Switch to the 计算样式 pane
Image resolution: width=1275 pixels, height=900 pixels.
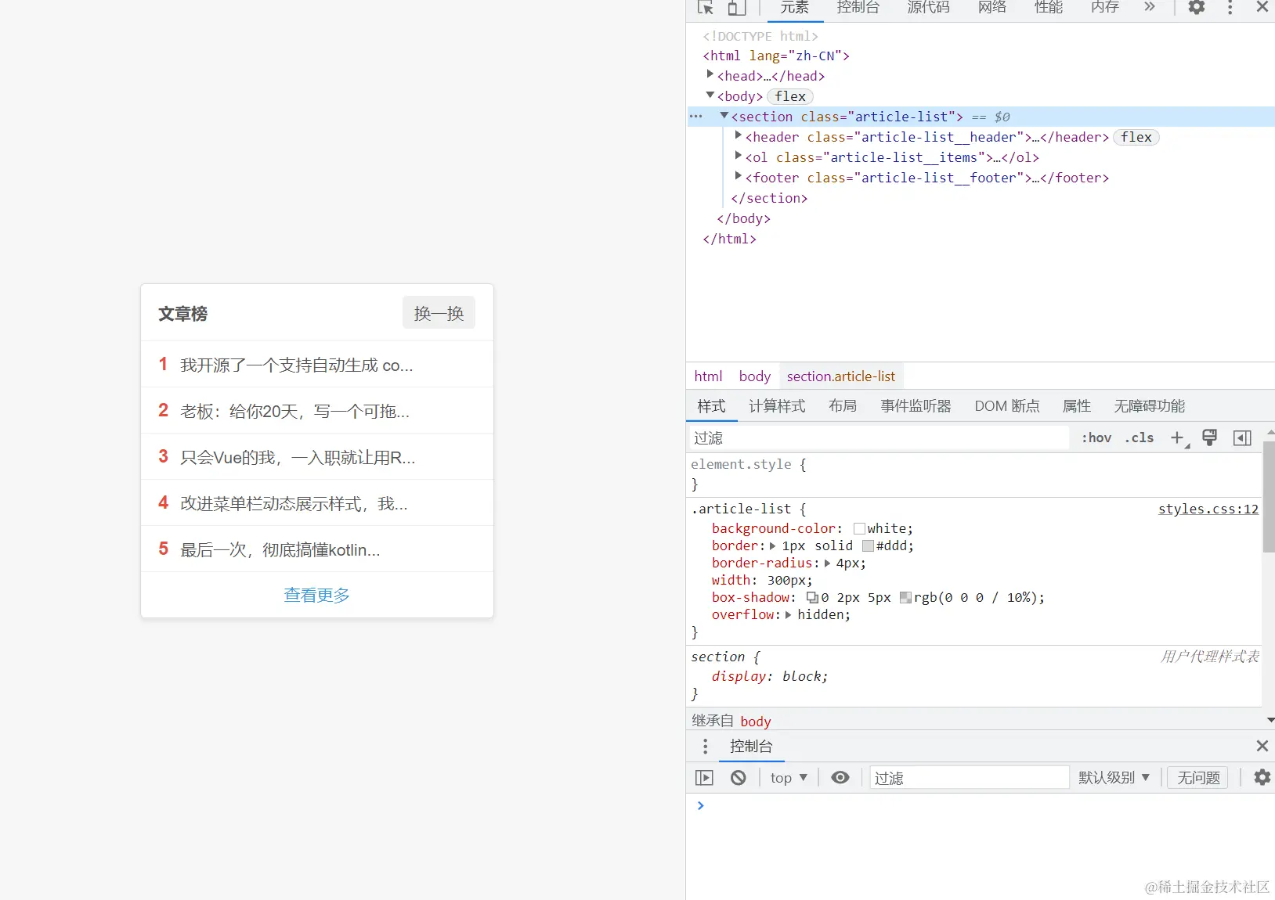click(x=777, y=406)
